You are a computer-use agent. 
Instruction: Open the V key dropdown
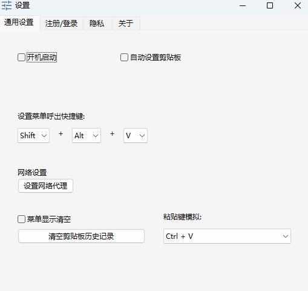click(136, 135)
